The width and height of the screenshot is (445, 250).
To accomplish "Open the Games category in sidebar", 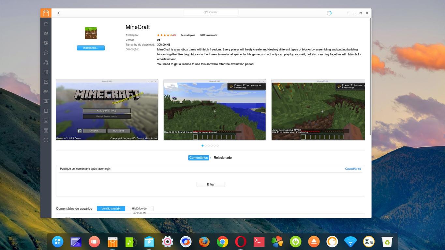I will [46, 91].
